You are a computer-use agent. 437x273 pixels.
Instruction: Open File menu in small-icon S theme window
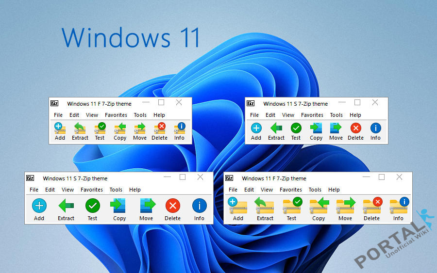pos(254,115)
